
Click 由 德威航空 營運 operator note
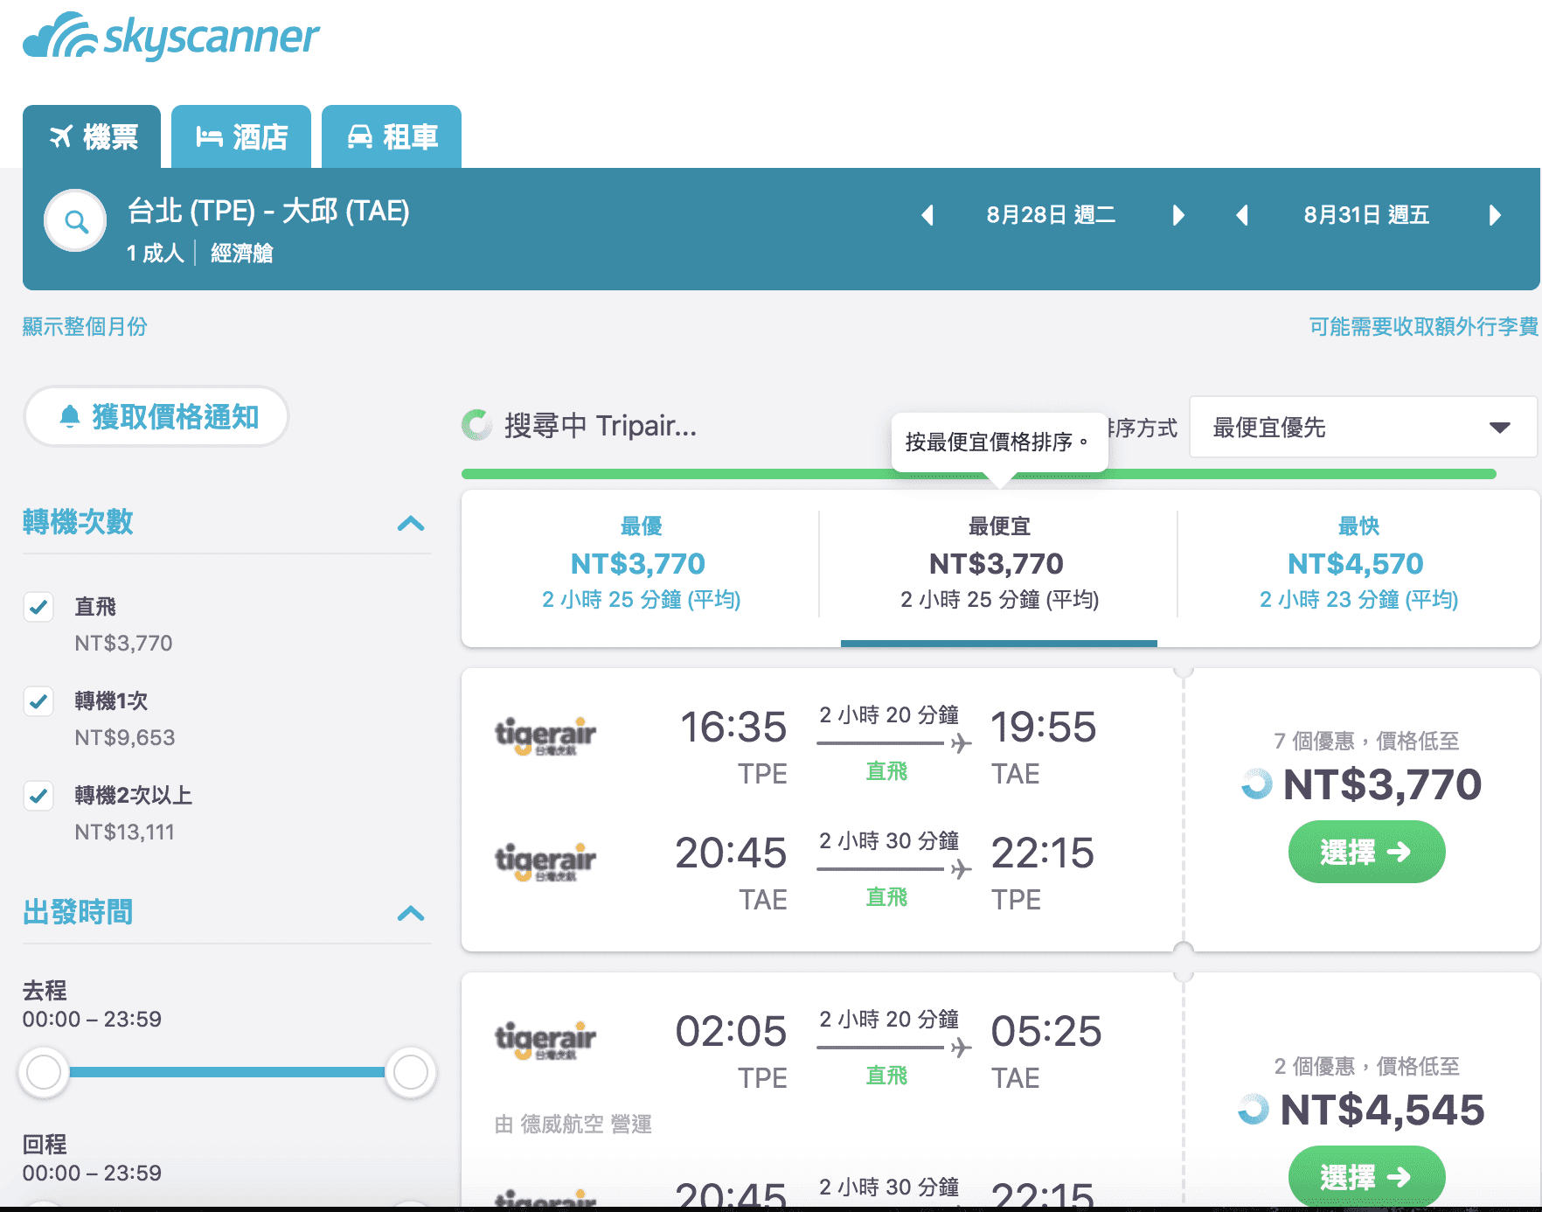click(x=573, y=1124)
